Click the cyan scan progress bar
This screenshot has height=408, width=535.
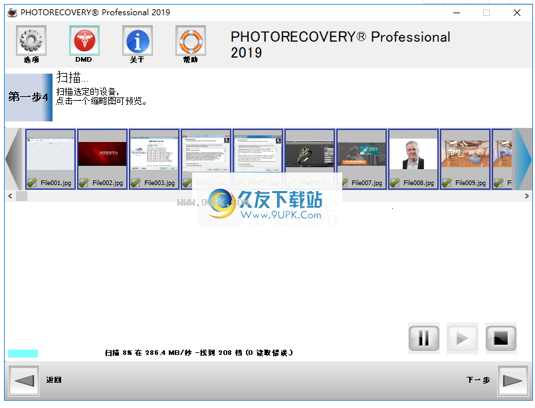pos(23,354)
